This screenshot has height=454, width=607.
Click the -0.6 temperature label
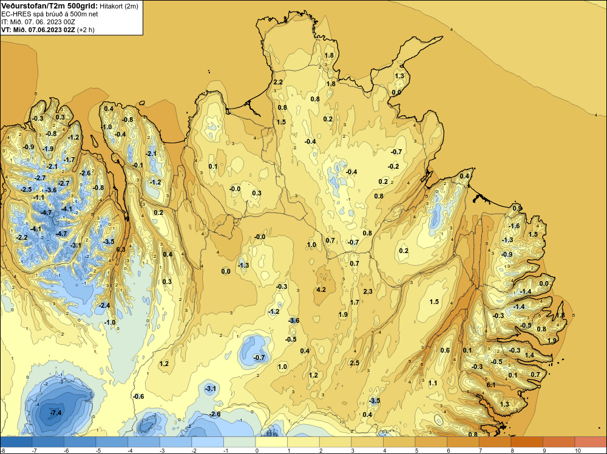138,396
